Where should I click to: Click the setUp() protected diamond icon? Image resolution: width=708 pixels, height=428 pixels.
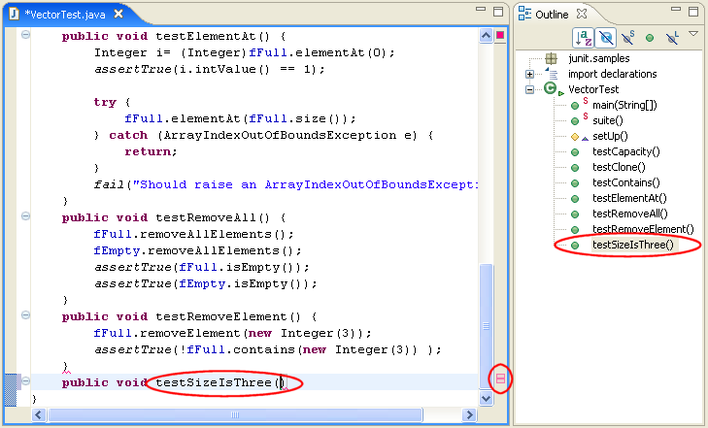pyautogui.click(x=575, y=136)
